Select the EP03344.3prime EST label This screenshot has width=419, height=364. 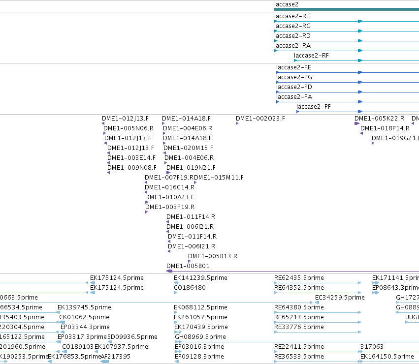tap(85, 327)
